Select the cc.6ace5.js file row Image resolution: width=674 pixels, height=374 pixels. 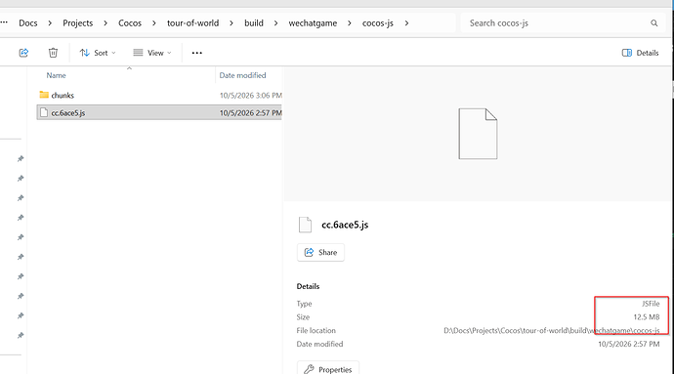pos(159,112)
